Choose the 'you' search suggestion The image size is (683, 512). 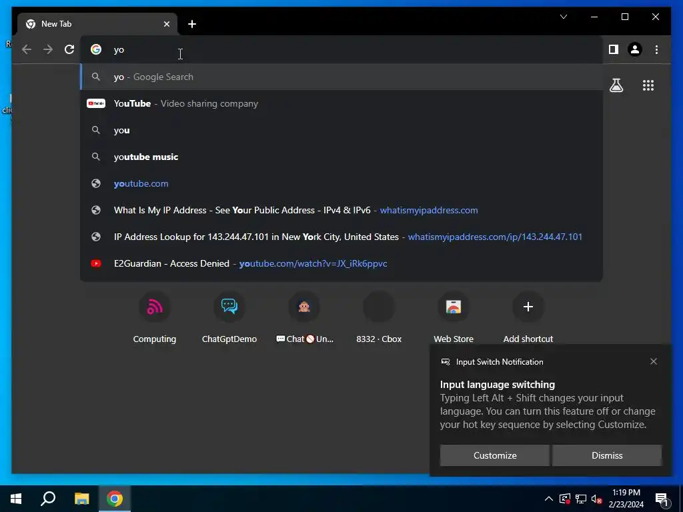(341, 130)
